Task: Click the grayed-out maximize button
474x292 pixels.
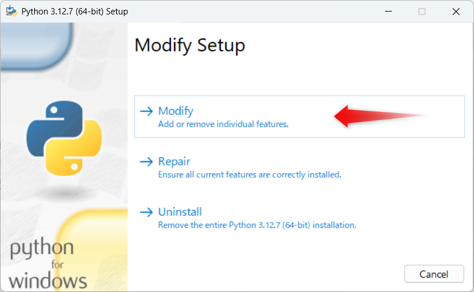Action: click(422, 12)
